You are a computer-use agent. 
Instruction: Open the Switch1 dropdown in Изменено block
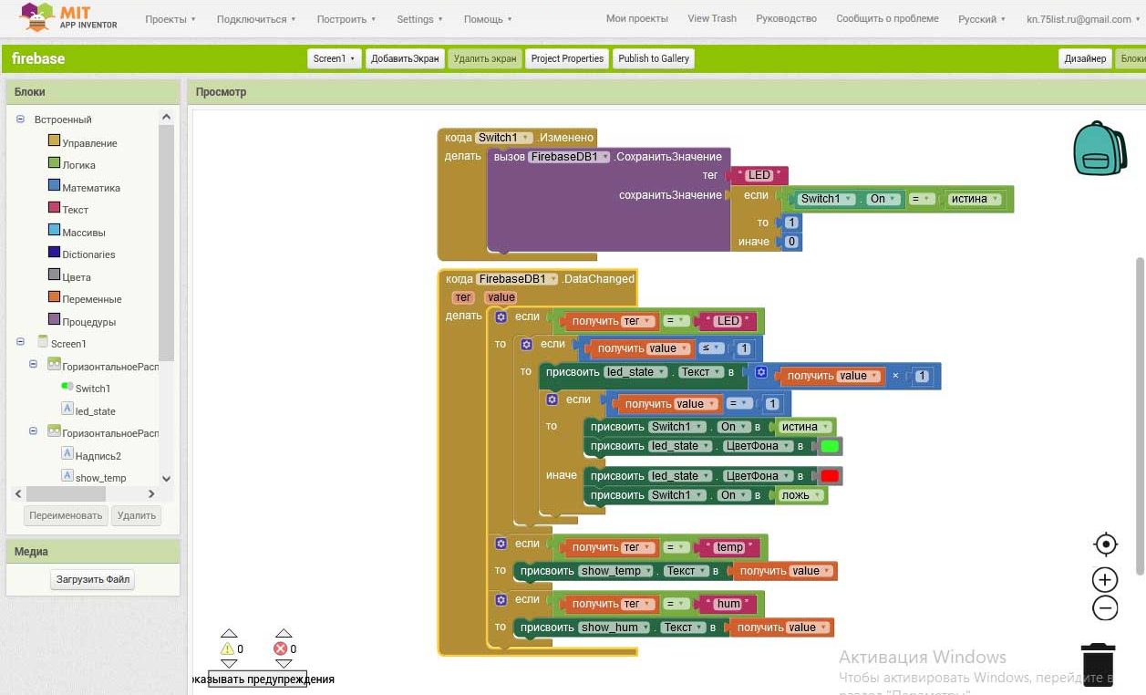click(504, 138)
